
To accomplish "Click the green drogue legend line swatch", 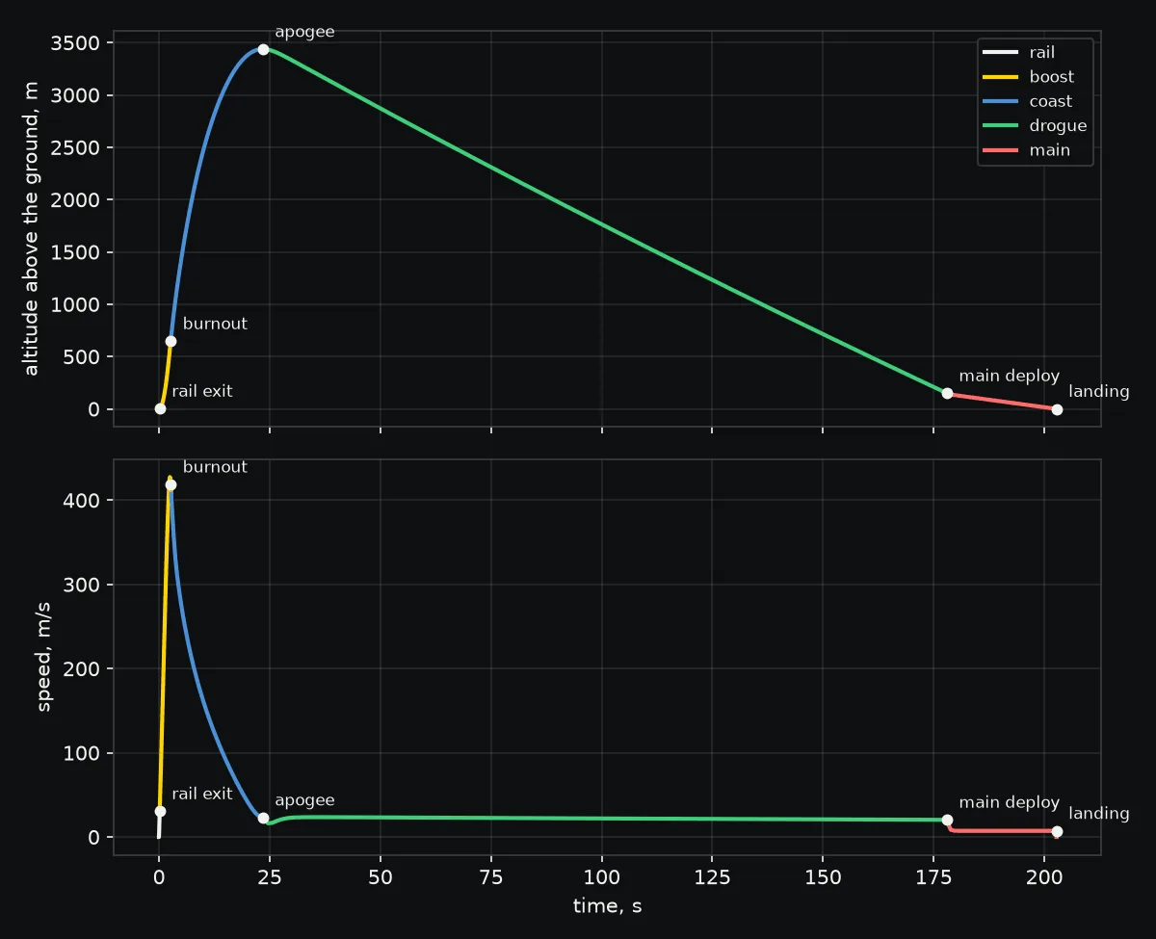I will (999, 126).
